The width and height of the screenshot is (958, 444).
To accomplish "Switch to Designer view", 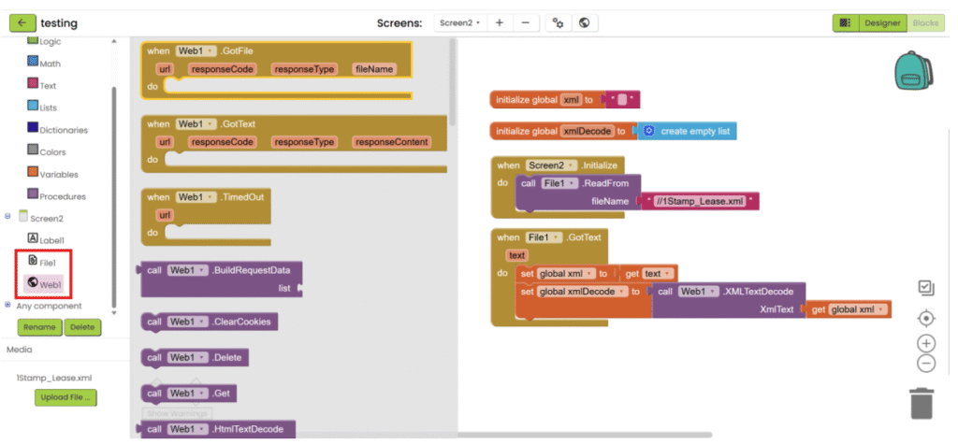I will point(881,22).
